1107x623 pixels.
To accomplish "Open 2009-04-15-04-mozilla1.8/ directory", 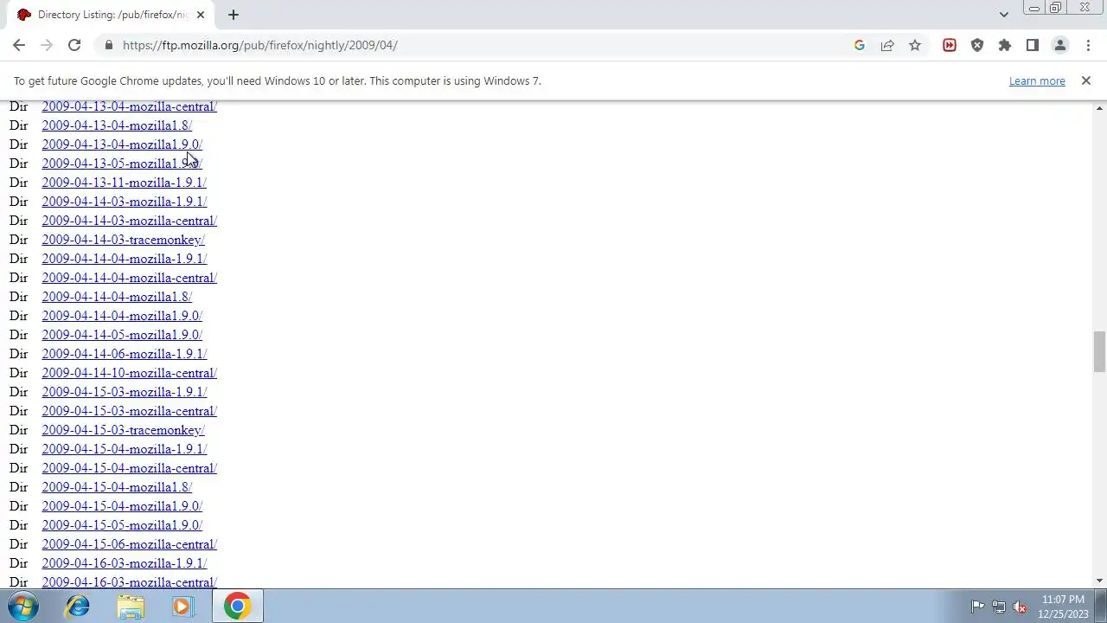I will tap(117, 487).
